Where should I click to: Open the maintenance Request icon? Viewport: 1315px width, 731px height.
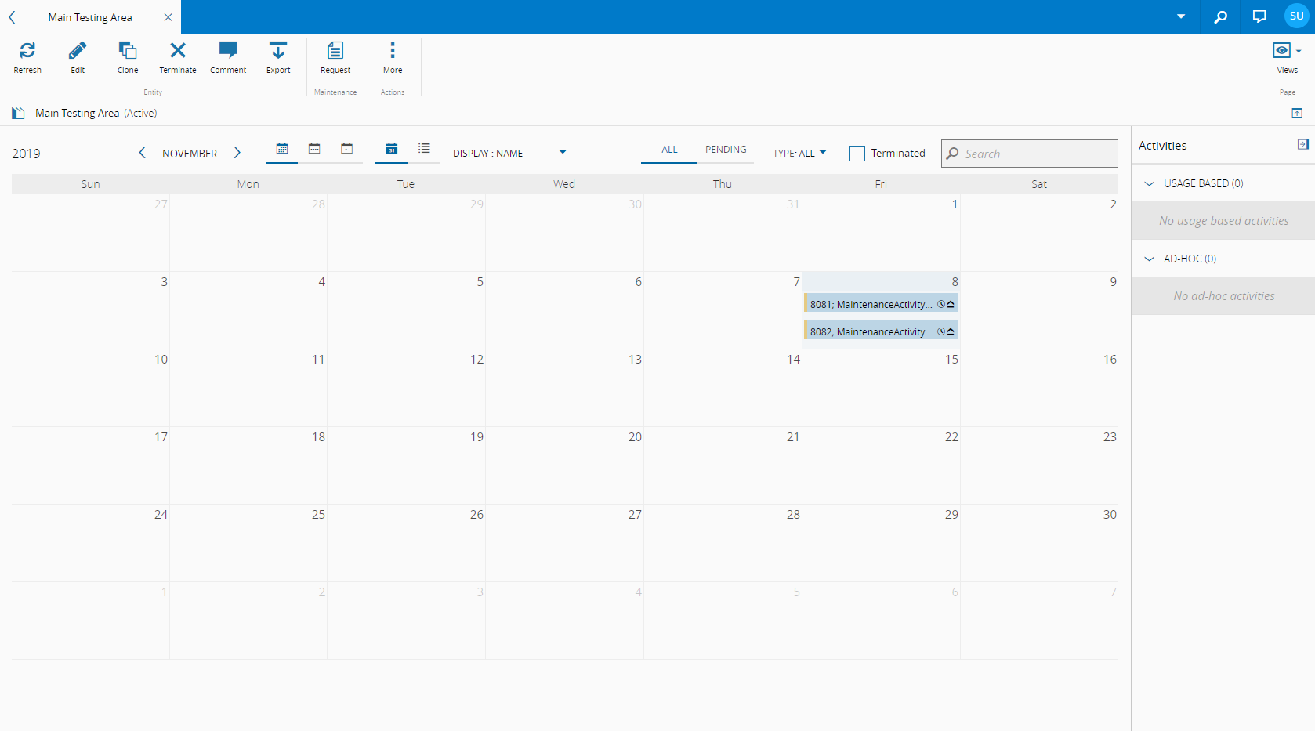[335, 57]
